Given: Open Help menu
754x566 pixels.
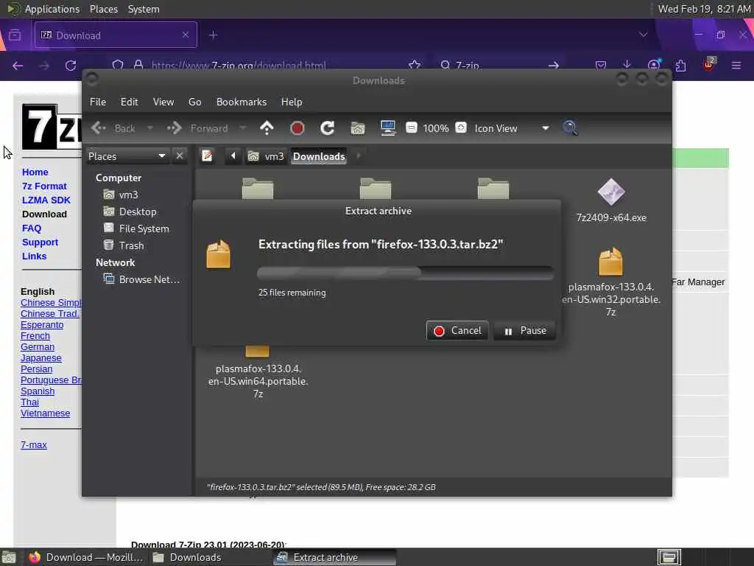Looking at the screenshot, I should pyautogui.click(x=292, y=102).
